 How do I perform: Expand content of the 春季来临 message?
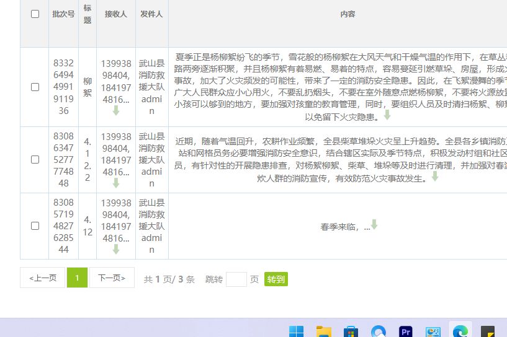374,225
